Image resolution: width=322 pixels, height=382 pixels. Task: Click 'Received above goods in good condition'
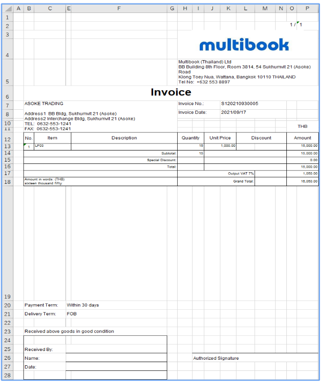[x=69, y=332]
